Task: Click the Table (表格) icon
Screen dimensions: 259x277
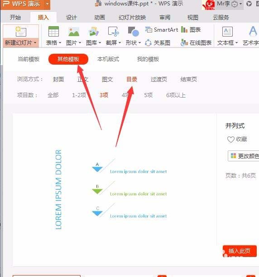Action: click(x=53, y=32)
